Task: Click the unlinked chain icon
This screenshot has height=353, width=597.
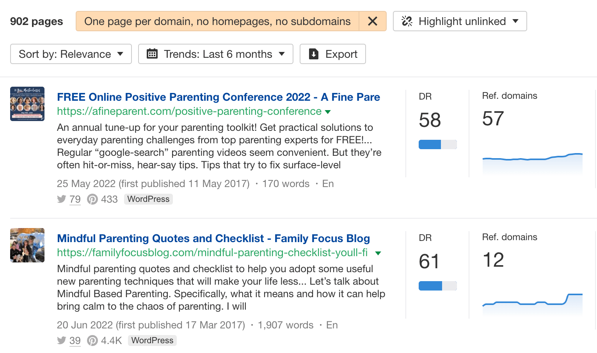Action: coord(407,21)
